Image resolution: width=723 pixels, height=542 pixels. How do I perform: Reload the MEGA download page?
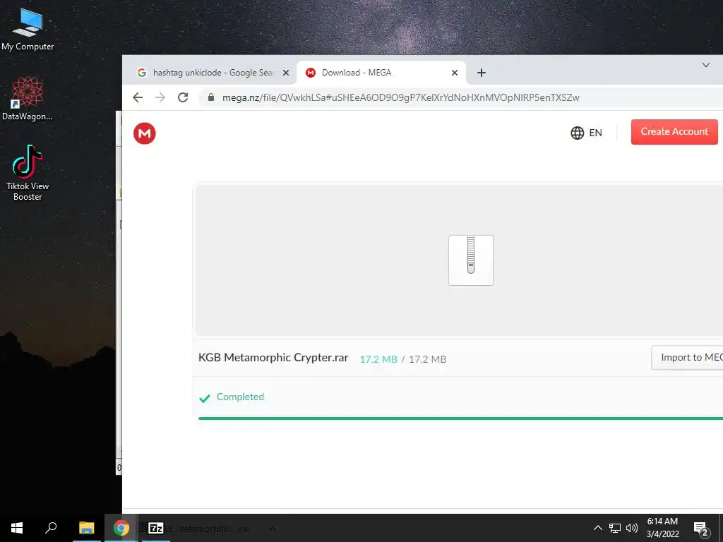coord(183,97)
